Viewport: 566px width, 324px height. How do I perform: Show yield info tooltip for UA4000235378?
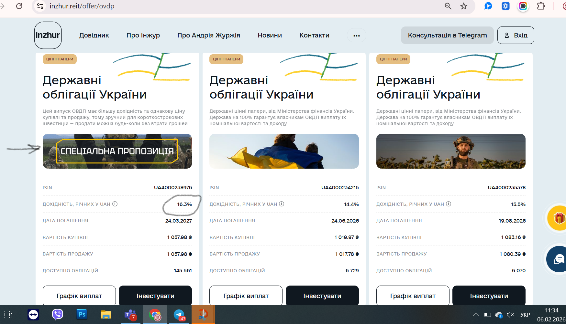point(449,204)
